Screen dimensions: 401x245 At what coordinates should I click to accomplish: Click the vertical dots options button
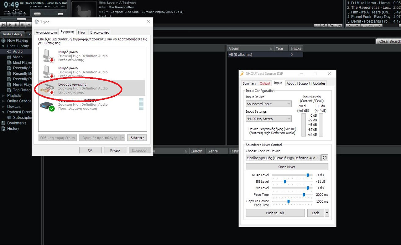[x=317, y=25]
